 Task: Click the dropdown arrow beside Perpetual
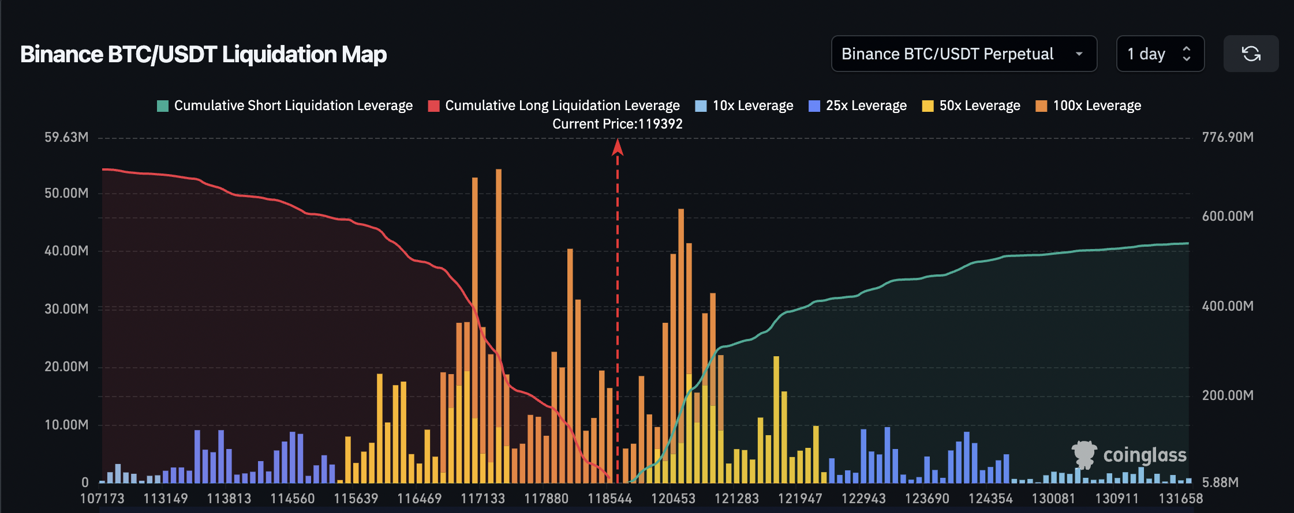[x=1079, y=54]
